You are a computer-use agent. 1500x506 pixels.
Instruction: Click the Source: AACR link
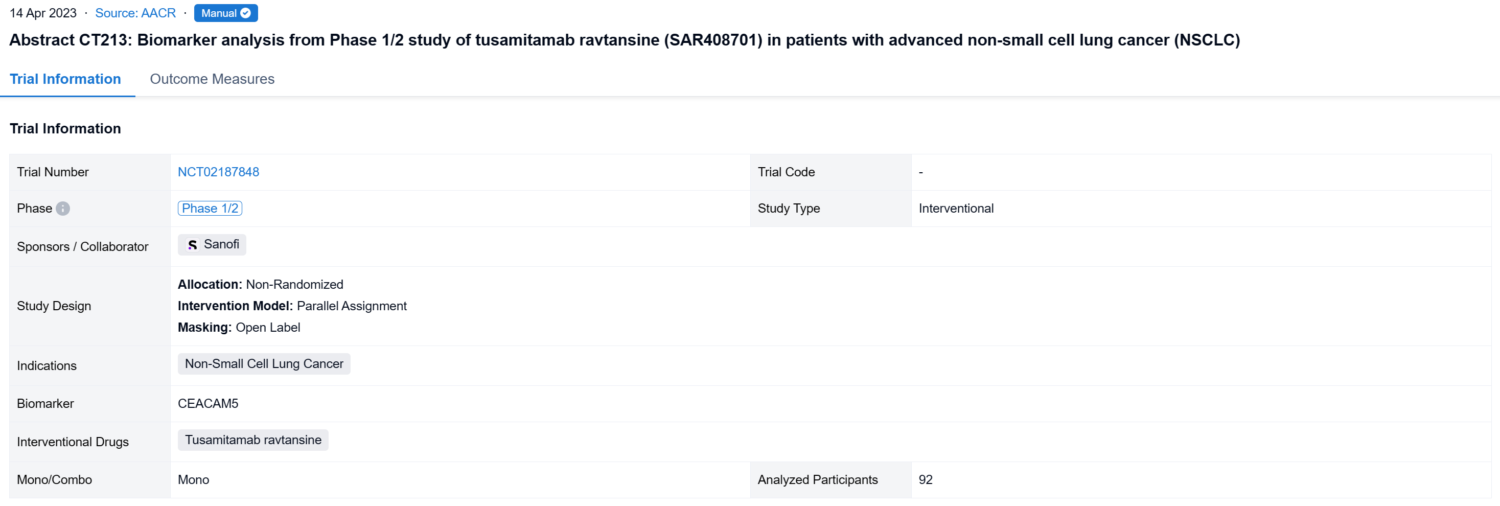click(x=135, y=13)
